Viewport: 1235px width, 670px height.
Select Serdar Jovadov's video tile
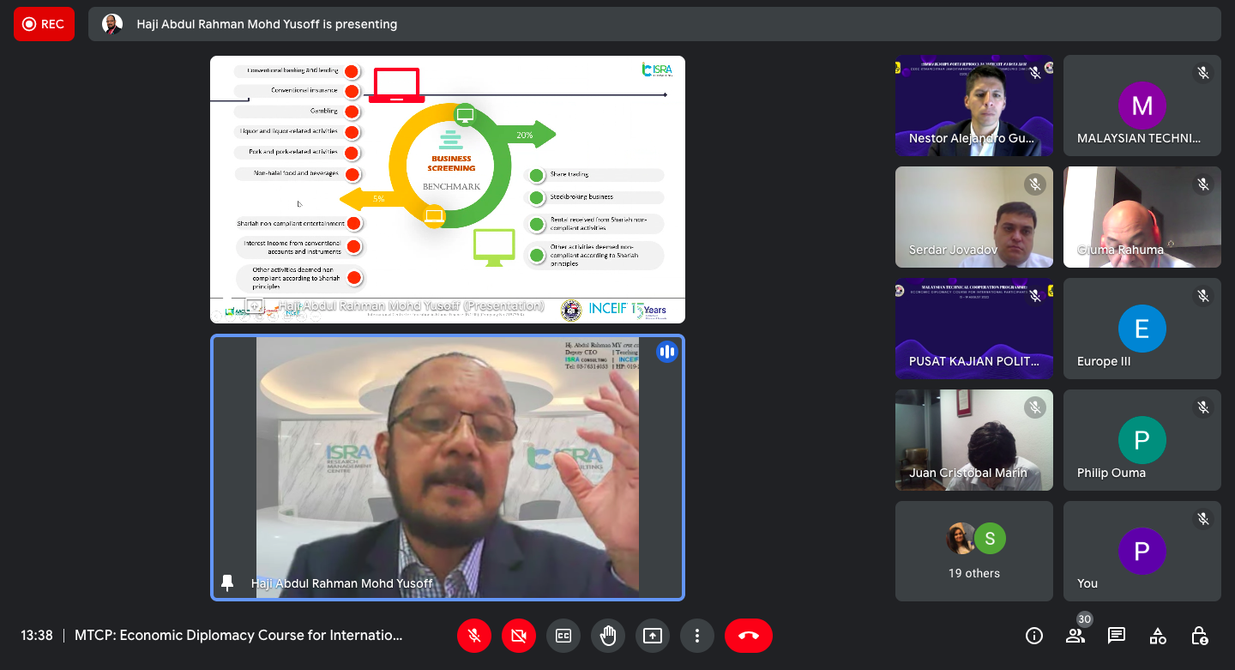(x=974, y=217)
